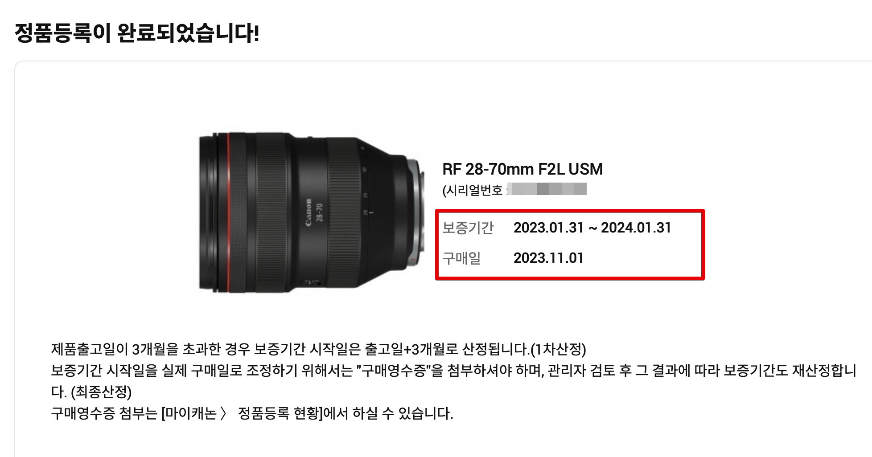Click the purchase date 2023.11.01
Viewport: 872px width, 457px height.
pyautogui.click(x=548, y=258)
